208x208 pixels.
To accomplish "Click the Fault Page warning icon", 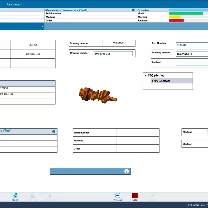I will [x=32, y=196].
